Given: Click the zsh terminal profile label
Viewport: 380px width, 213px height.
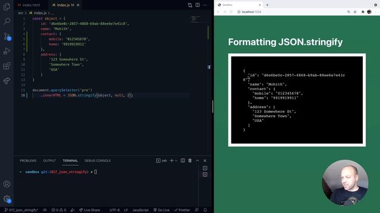Looking at the screenshot, I should [161, 160].
